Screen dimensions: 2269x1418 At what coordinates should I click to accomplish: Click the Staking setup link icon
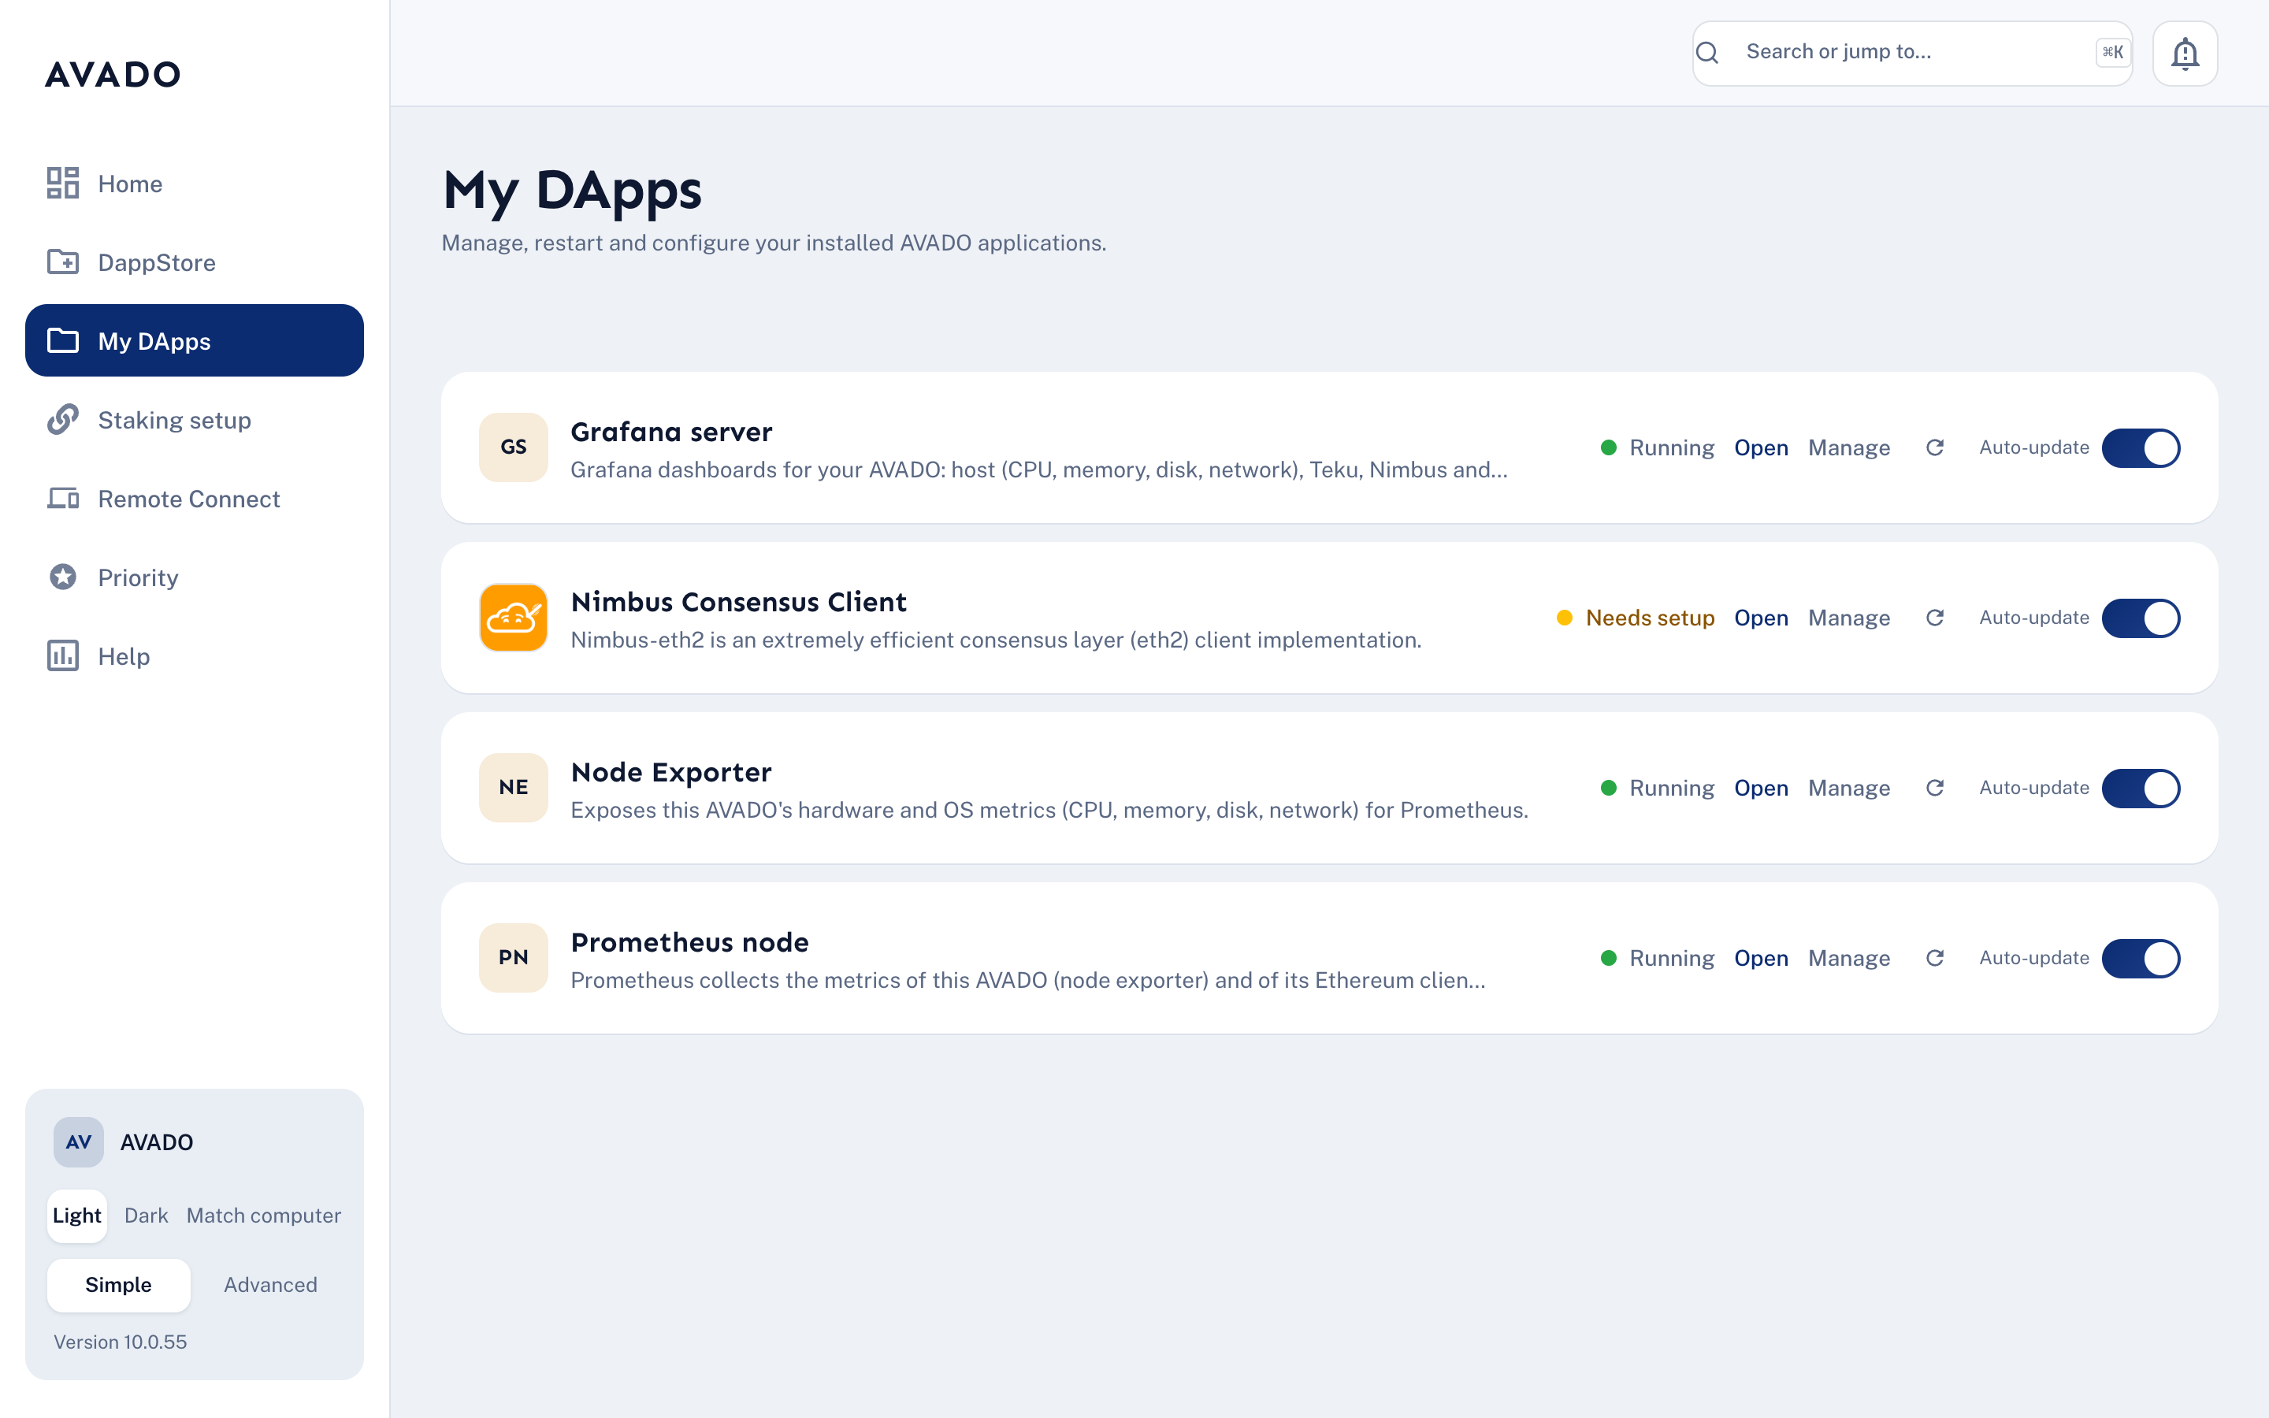pyautogui.click(x=63, y=419)
